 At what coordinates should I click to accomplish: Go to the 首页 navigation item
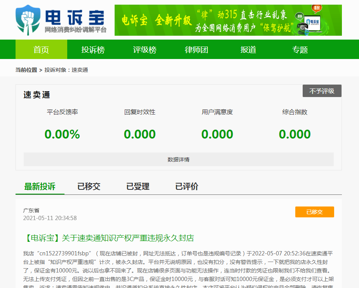click(x=41, y=50)
